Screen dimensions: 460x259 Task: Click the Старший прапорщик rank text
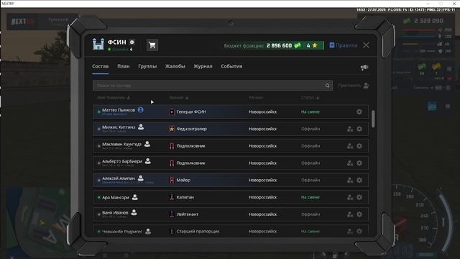pyautogui.click(x=198, y=232)
